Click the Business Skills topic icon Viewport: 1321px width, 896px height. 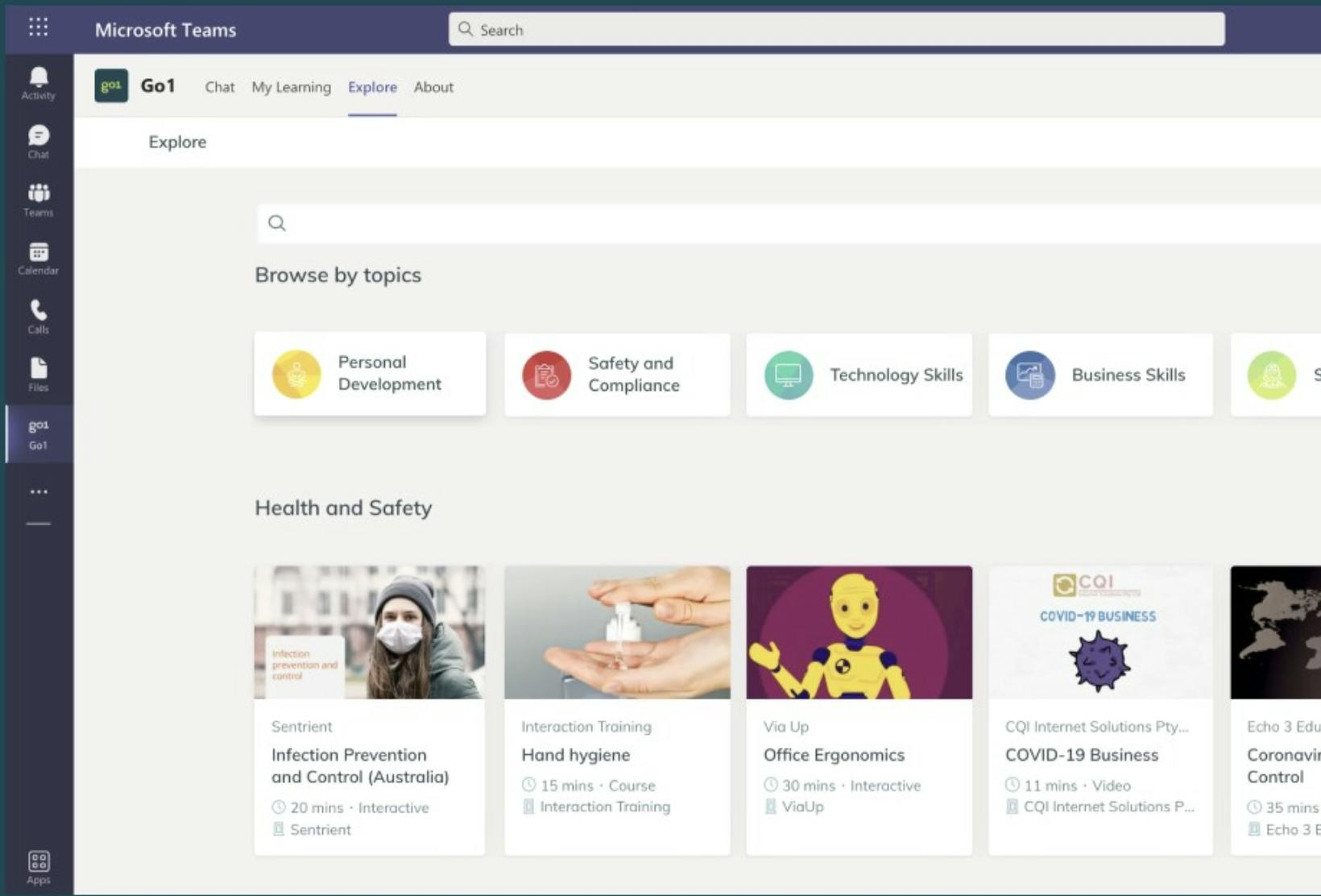(1029, 375)
